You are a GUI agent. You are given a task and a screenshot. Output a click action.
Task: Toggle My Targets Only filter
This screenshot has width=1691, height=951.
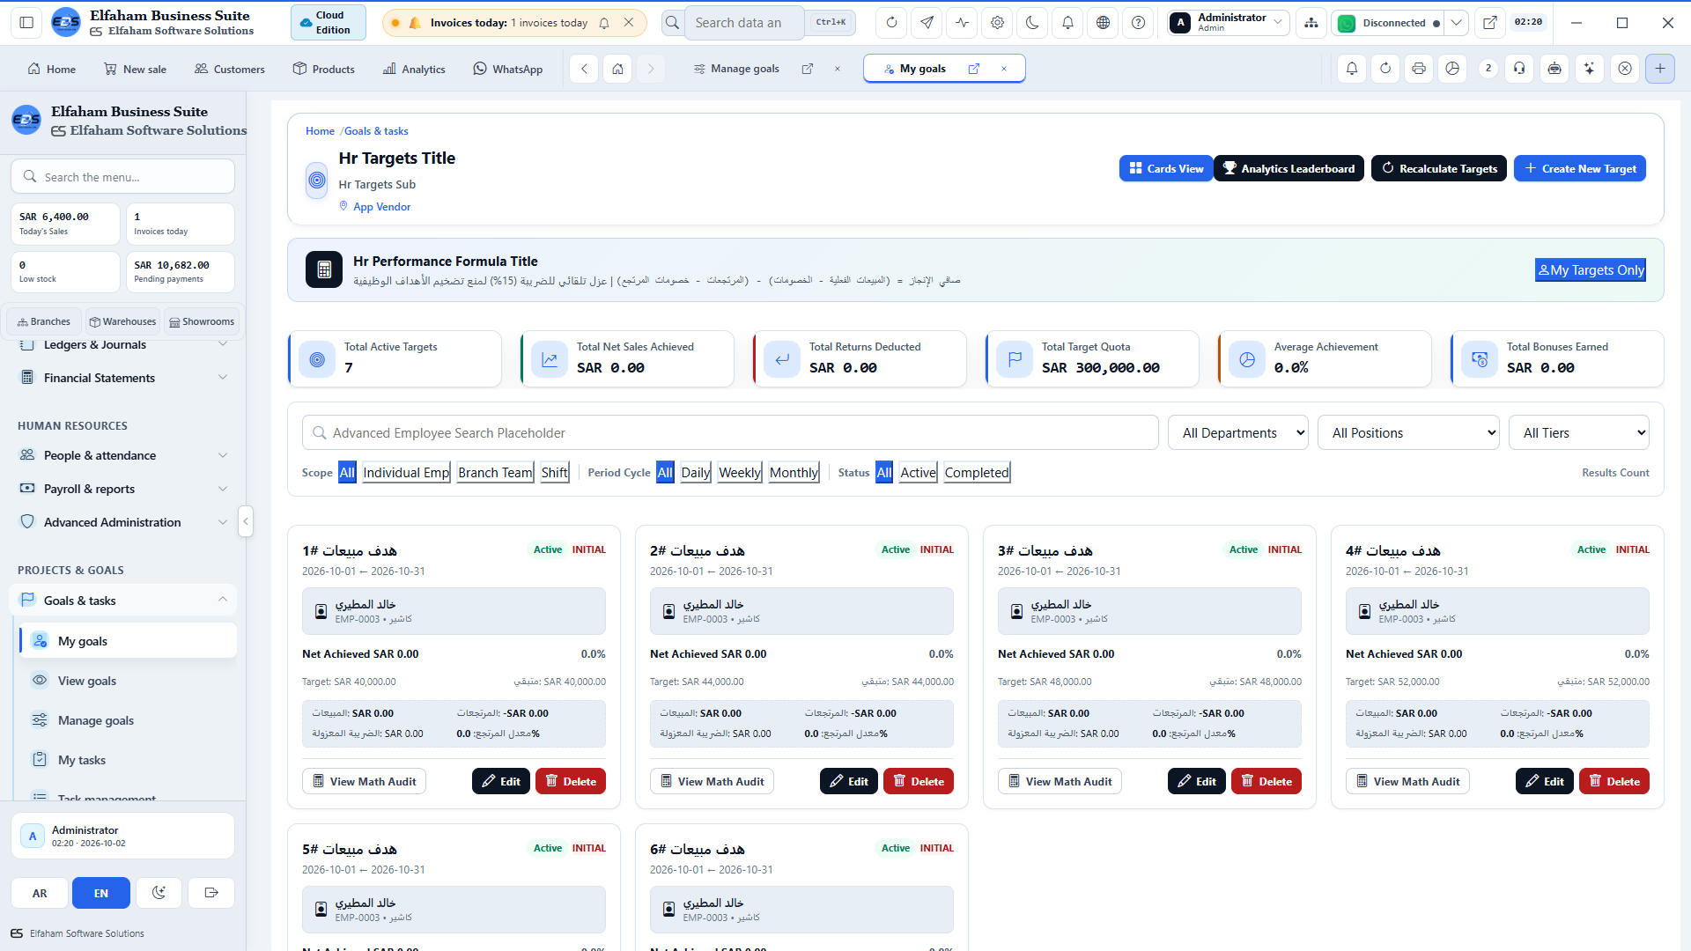coord(1591,270)
